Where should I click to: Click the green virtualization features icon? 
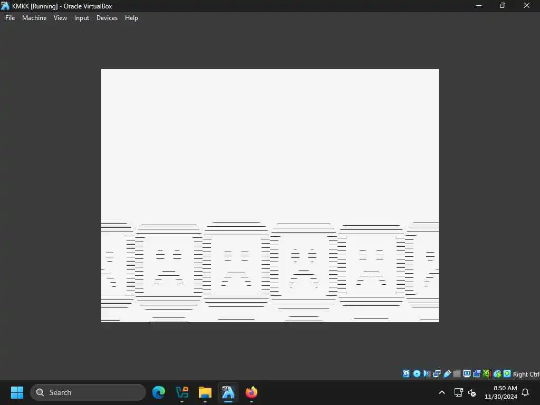[487, 374]
